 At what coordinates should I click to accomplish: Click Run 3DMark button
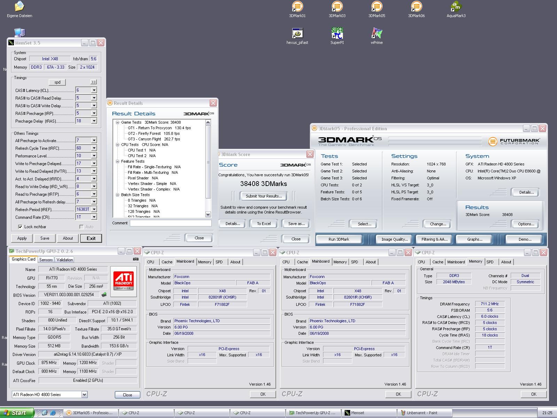[339, 239]
